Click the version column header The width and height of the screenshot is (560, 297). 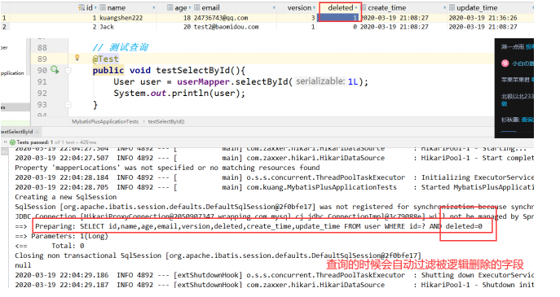click(x=299, y=8)
